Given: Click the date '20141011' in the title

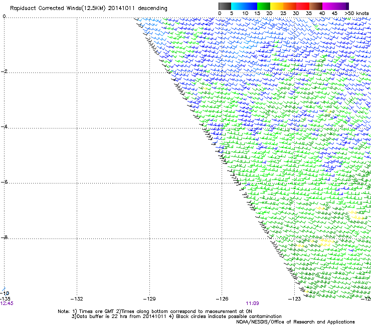Looking at the screenshot, I should 121,8.
